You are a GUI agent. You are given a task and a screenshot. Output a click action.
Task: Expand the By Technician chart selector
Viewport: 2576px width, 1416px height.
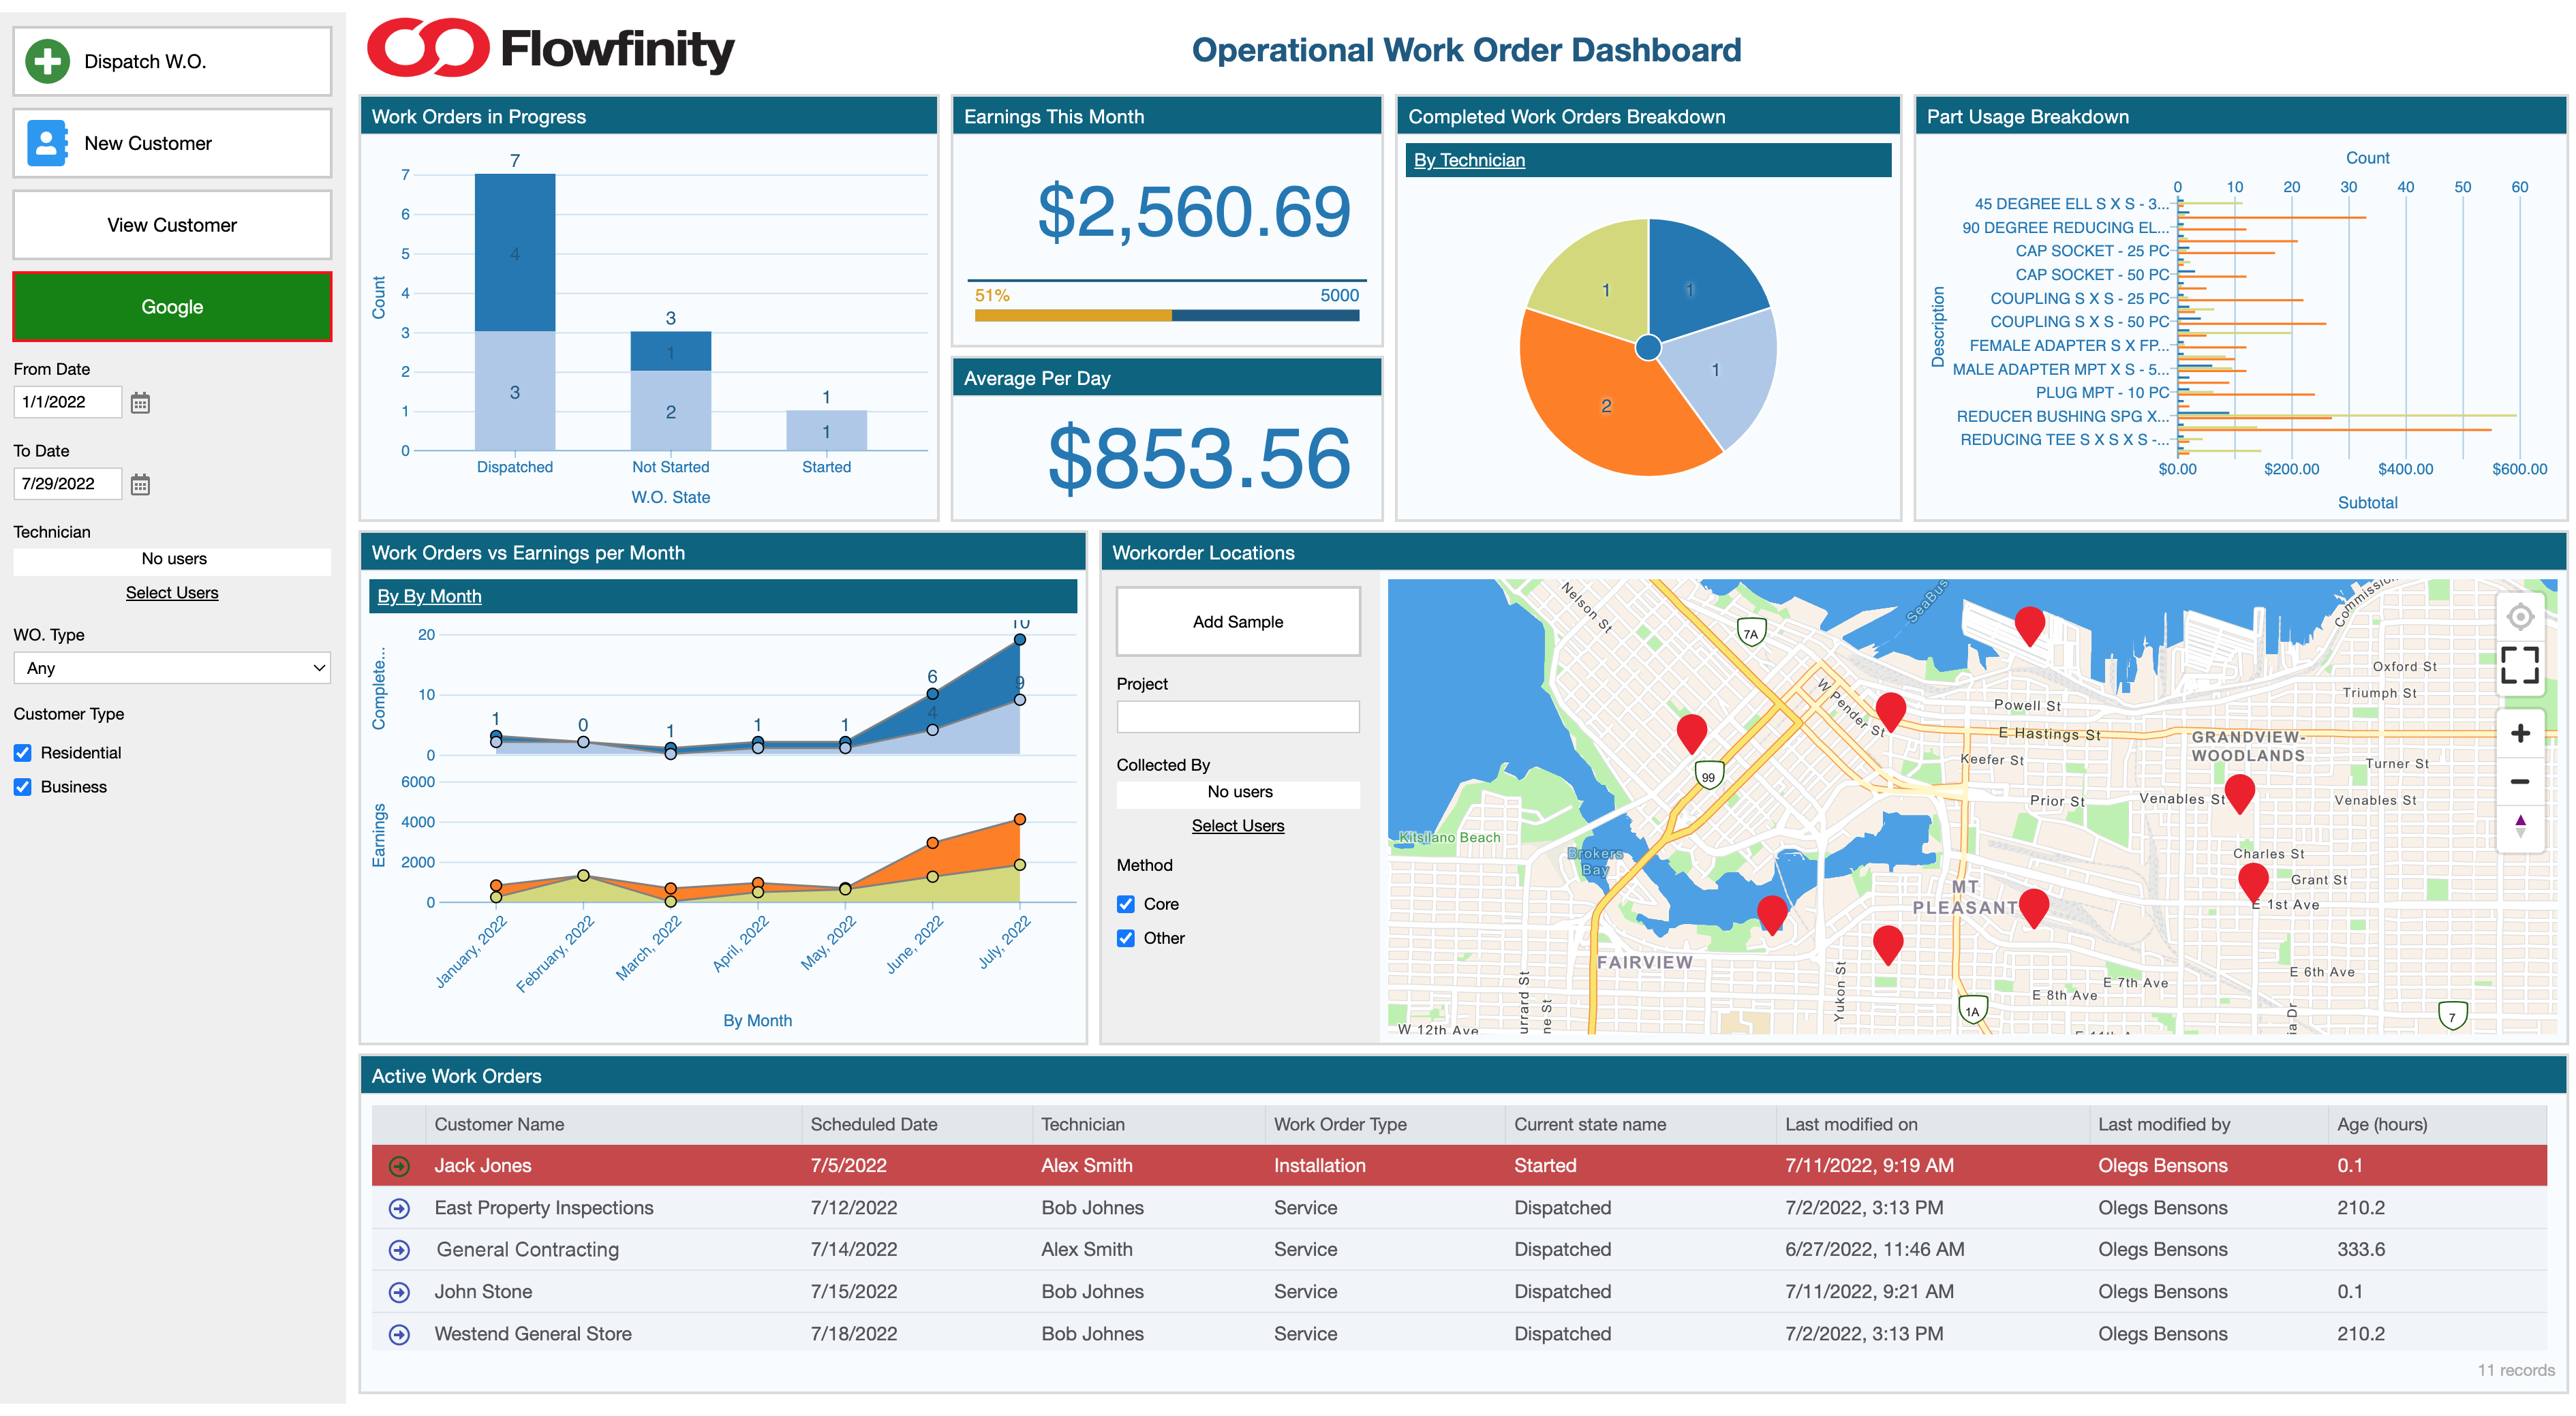(1469, 159)
